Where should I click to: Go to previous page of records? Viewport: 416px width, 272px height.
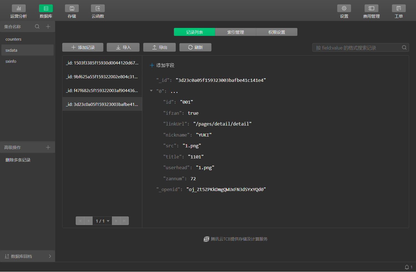[88, 221]
